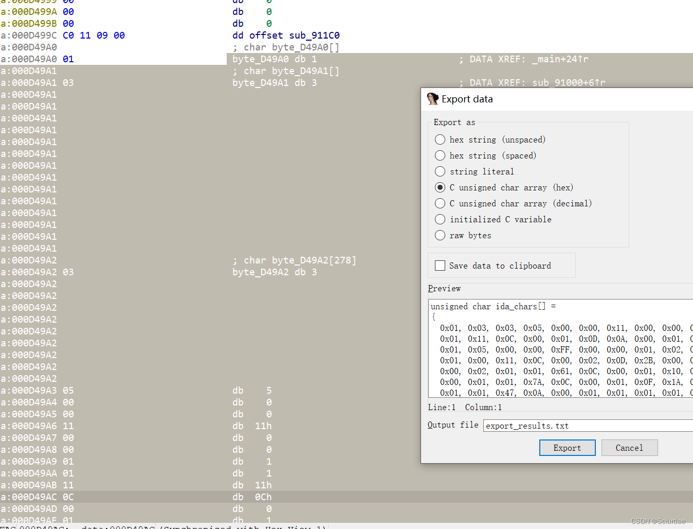693x529 pixels.
Task: Click address 000D499C bytes C0 11 09 00
Action: (94, 36)
